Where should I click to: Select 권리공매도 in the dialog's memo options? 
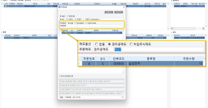pyautogui.click(x=75, y=23)
